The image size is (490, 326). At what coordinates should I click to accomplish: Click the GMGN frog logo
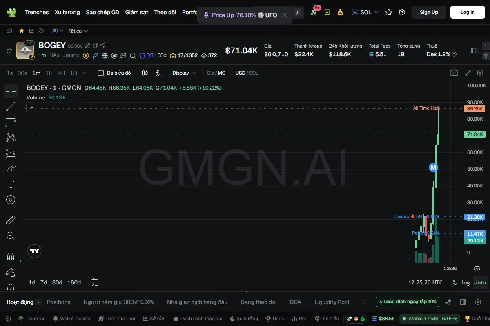coord(11,12)
